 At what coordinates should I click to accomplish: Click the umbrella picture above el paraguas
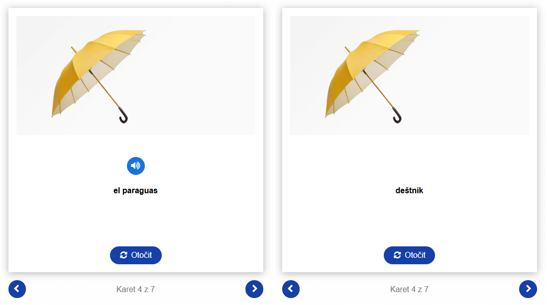pyautogui.click(x=136, y=75)
